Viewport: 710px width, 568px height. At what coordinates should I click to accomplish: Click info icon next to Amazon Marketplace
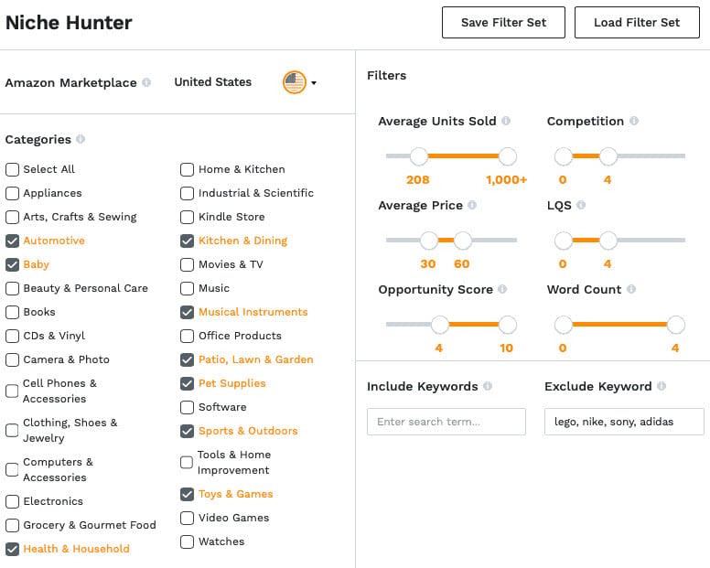click(x=146, y=82)
